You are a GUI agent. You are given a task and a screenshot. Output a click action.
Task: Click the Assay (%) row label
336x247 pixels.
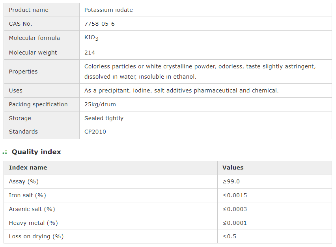[24, 181]
